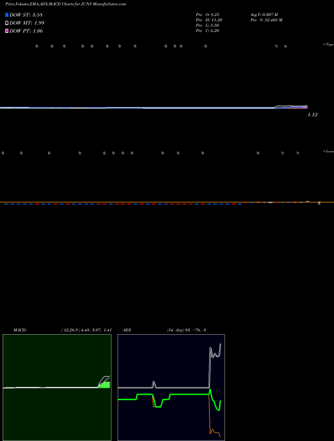This screenshot has height=441, width=334.
Task: Click the 'Avg V: 0.007 M' value
Action: click(x=265, y=14)
